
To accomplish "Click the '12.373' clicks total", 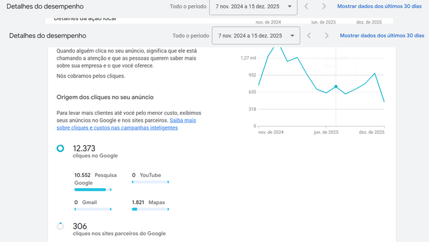I will (x=84, y=149).
